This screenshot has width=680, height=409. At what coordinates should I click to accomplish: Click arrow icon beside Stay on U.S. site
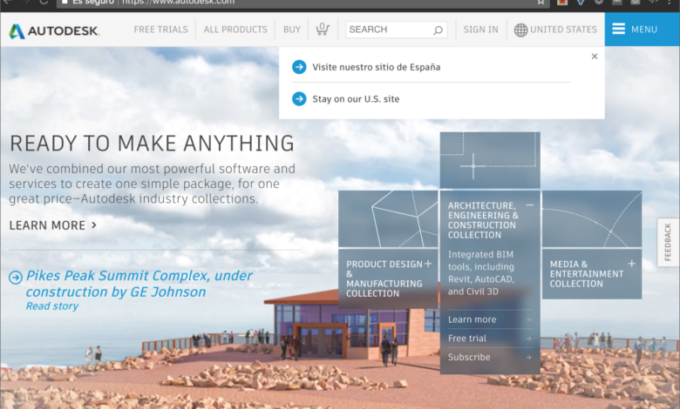click(x=299, y=99)
